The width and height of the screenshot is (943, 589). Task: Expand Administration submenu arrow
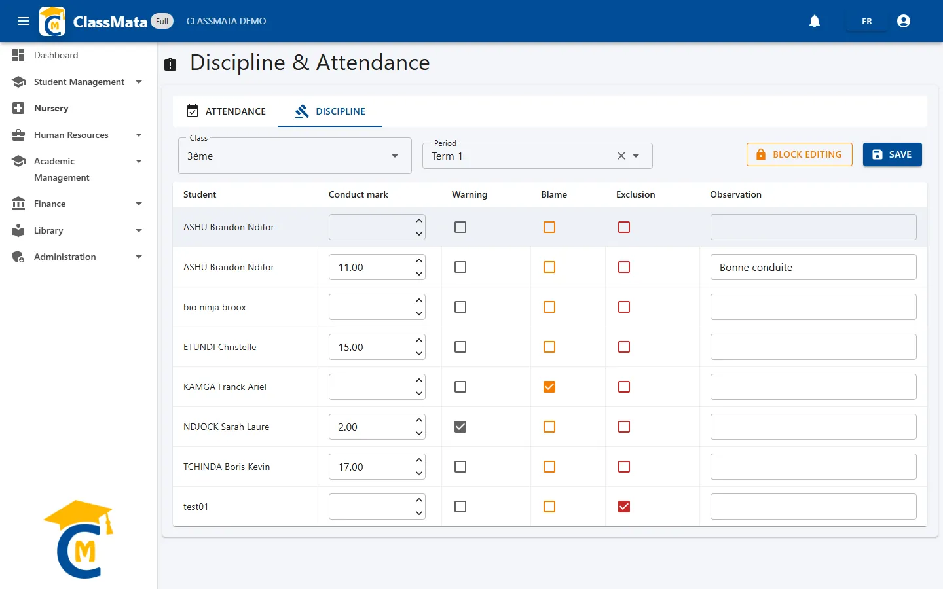(x=139, y=257)
